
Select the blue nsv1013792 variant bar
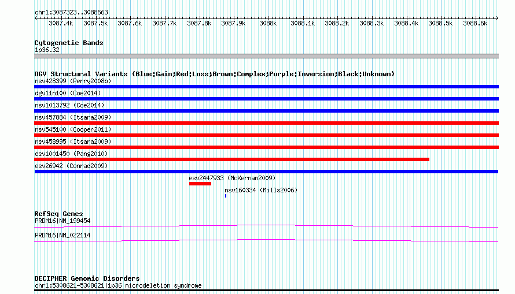[266, 111]
